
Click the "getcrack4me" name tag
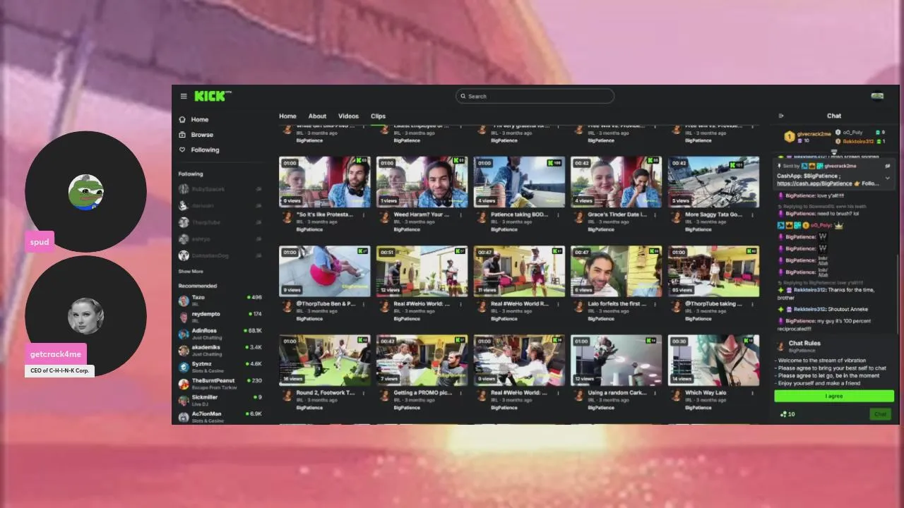55,354
